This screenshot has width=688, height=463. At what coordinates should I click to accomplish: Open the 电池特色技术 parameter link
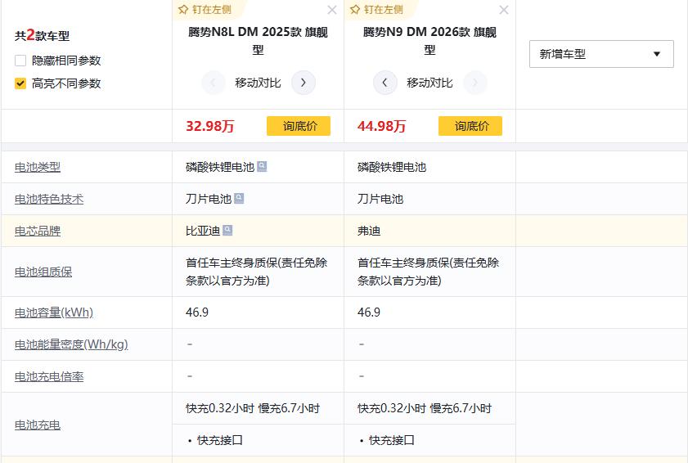coord(49,200)
